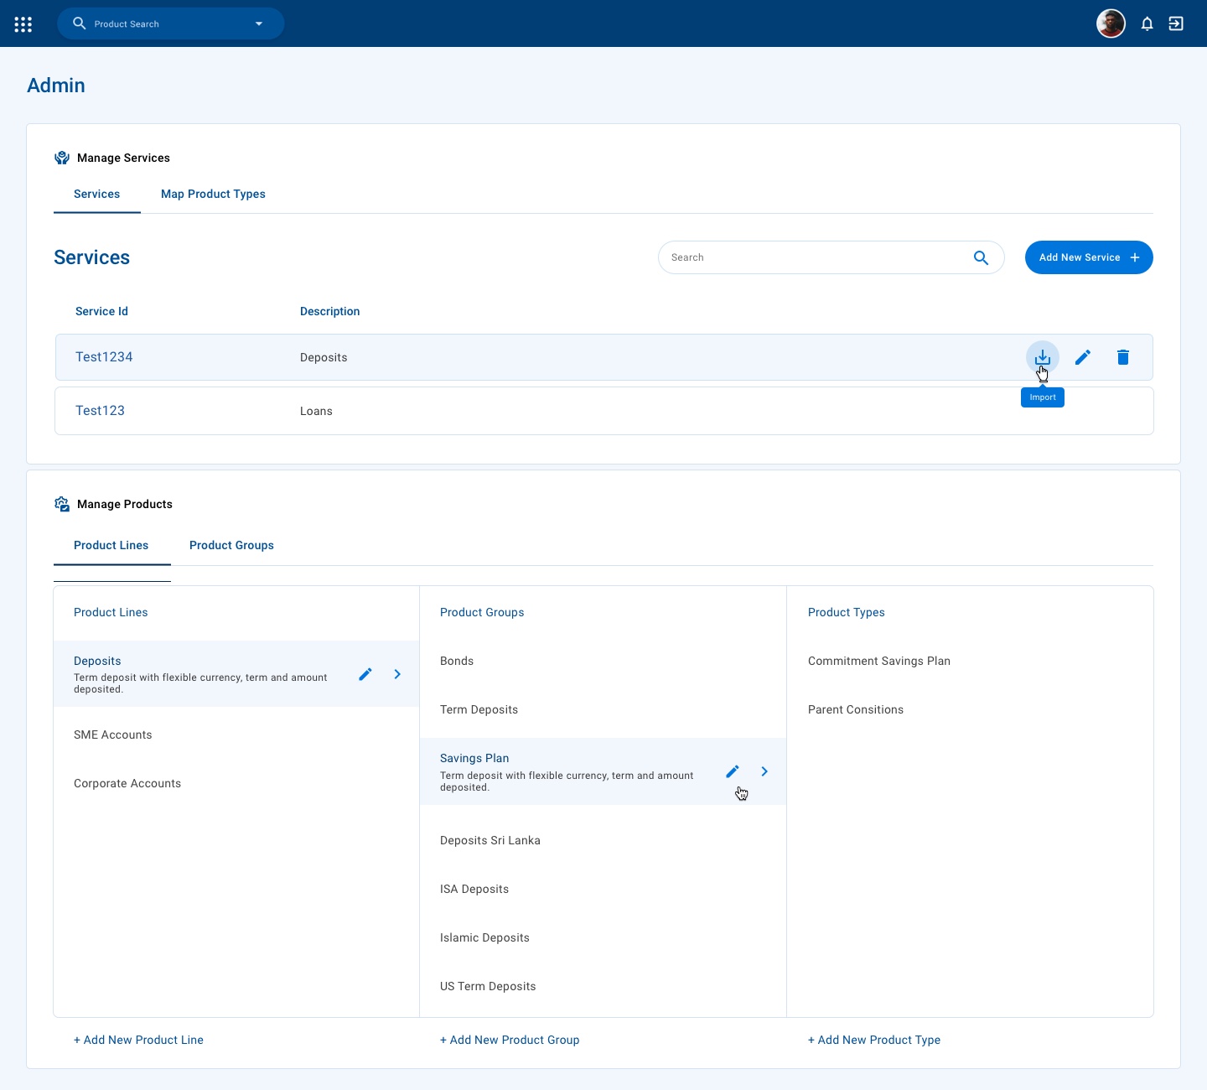This screenshot has height=1090, width=1207.
Task: Click the Manage Products section icon
Action: (62, 504)
